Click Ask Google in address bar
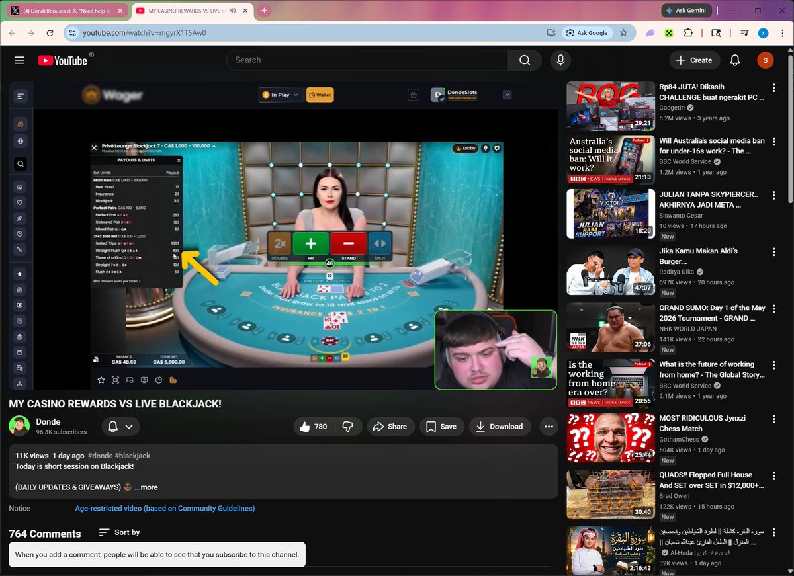The image size is (794, 576). [x=587, y=33]
